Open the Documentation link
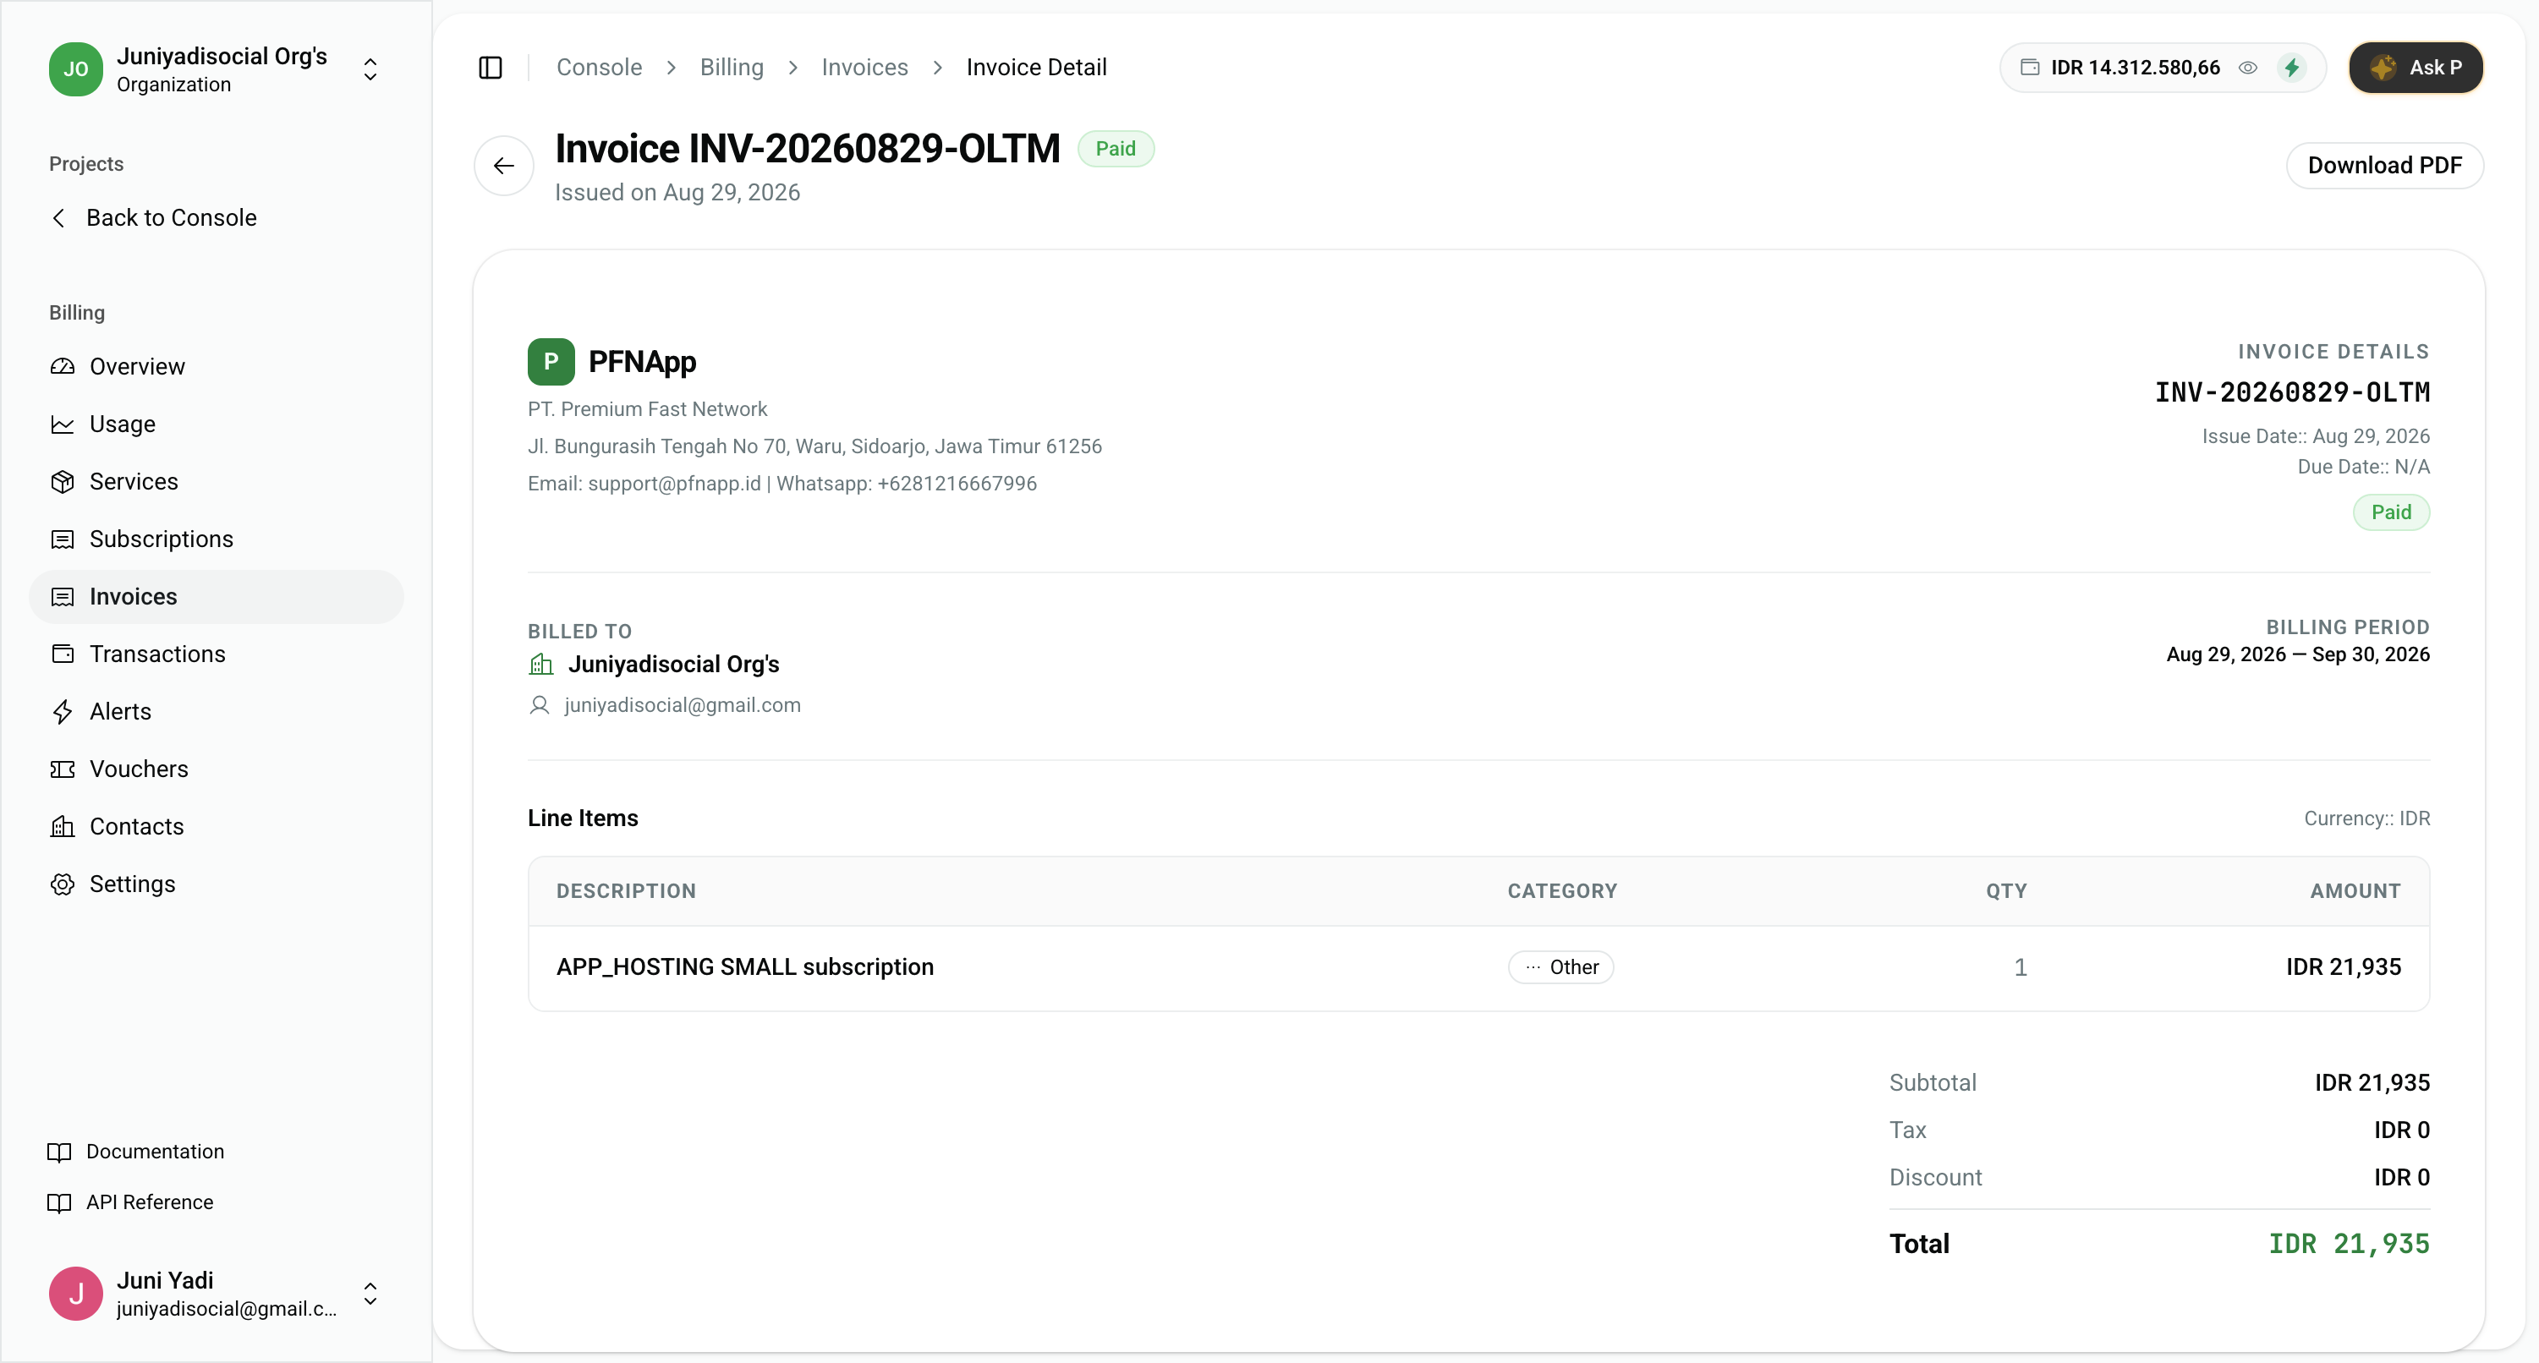Image resolution: width=2539 pixels, height=1363 pixels. [155, 1151]
